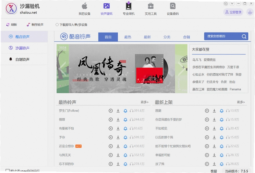This screenshot has height=173, width=255.
Task: Play the 还是会想你 ringtone
Action: point(111,146)
